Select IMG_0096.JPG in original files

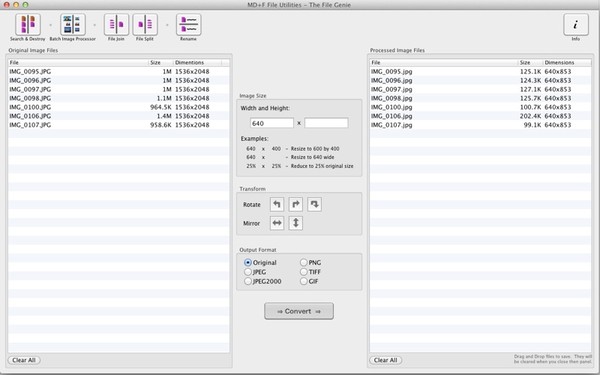click(x=118, y=80)
